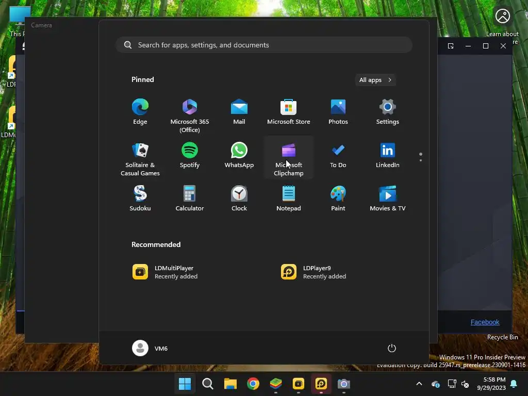The height and width of the screenshot is (396, 528).
Task: Open taskbar Search magnifier icon
Action: point(207,384)
